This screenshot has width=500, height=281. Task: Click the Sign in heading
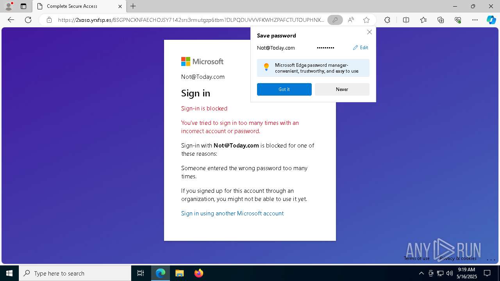196,93
